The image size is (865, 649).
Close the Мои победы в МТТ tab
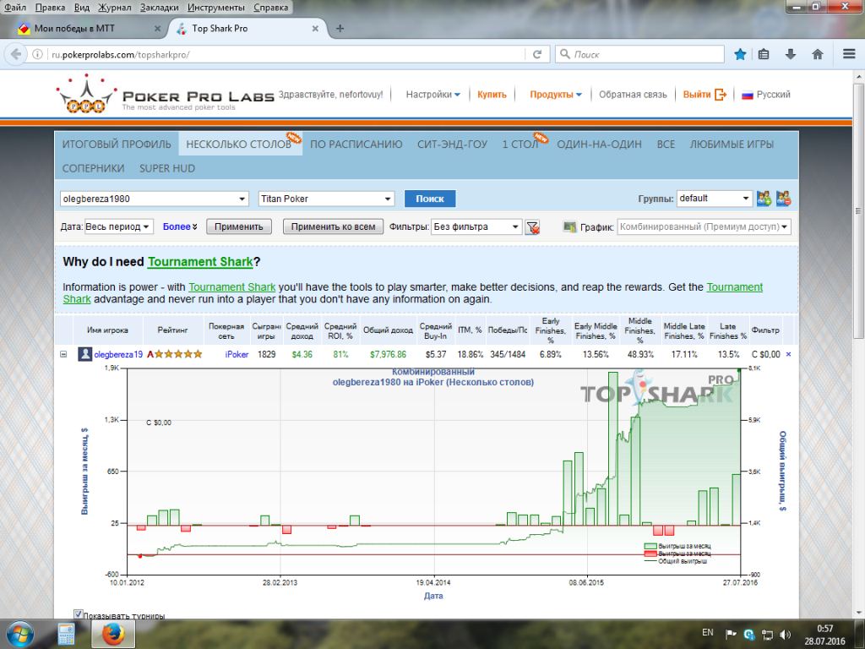(157, 28)
